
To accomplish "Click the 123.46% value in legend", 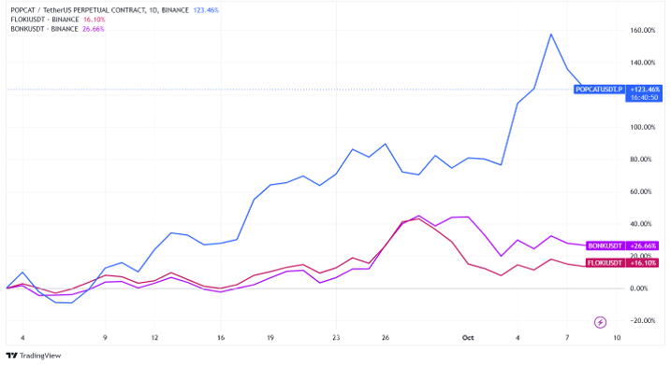I will (x=206, y=10).
